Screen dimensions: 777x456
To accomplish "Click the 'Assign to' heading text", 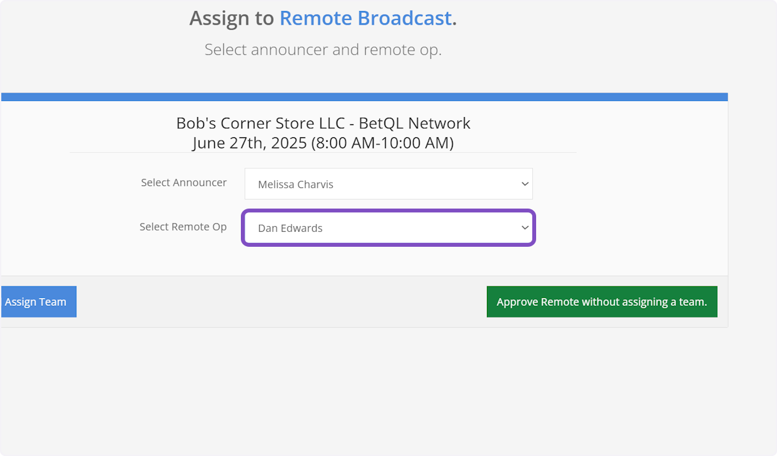I will (232, 19).
